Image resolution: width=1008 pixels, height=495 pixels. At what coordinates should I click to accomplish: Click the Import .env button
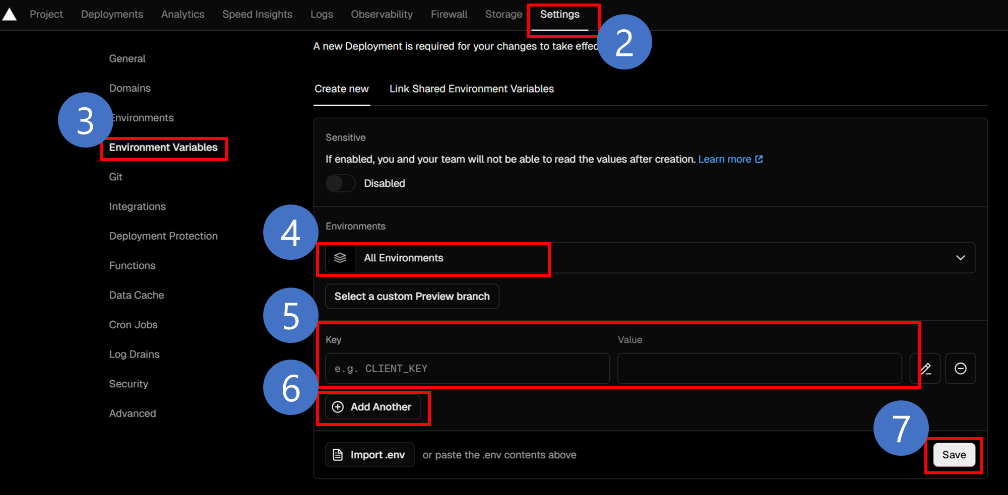pyautogui.click(x=370, y=455)
